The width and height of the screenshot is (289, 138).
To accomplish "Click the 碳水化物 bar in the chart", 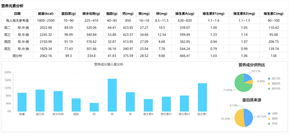I will tap(58, 101).
